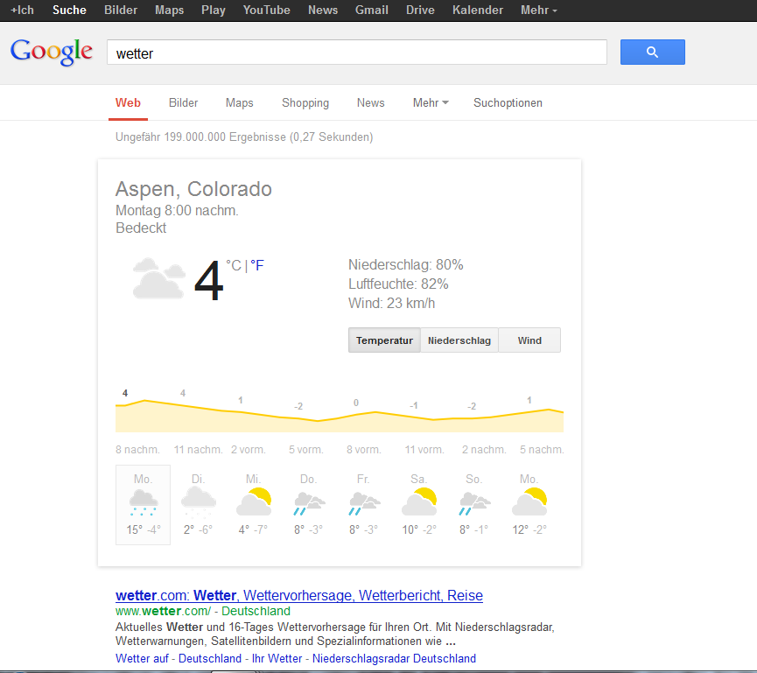Switch temperature unit to °C

pos(234,265)
